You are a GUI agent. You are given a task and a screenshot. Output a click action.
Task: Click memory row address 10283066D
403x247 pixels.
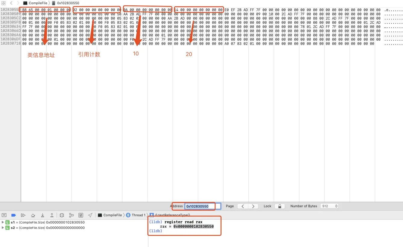[x=11, y=31]
